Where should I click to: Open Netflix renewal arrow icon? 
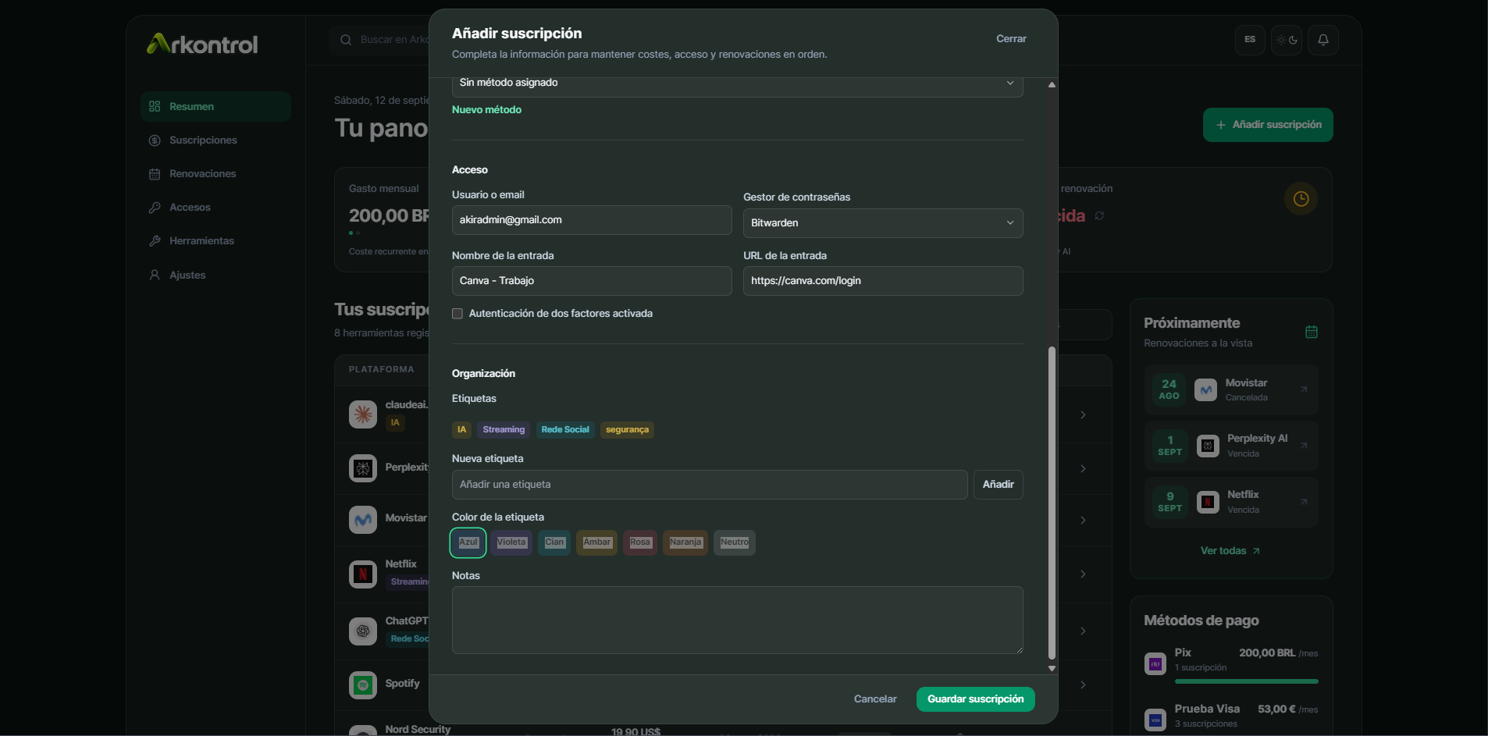1304,502
